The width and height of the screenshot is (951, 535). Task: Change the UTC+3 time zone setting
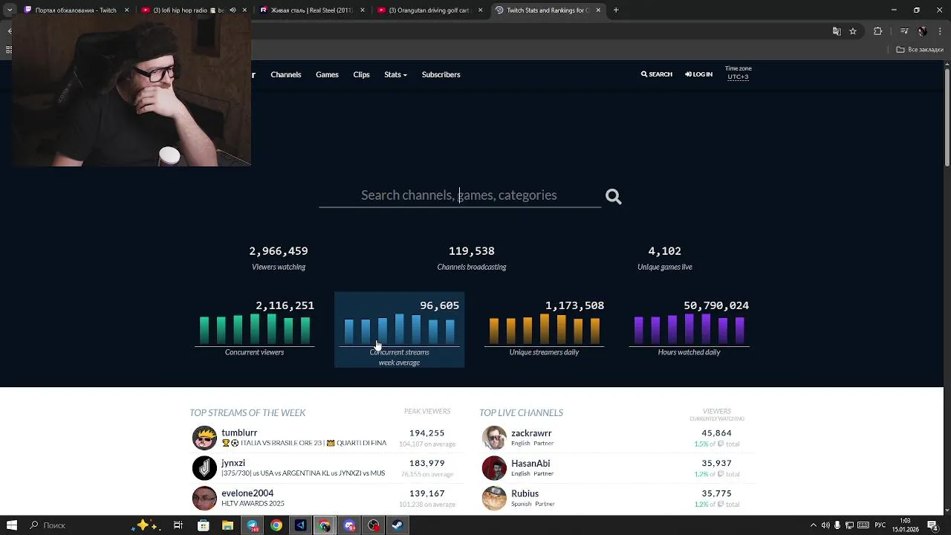[x=738, y=77]
